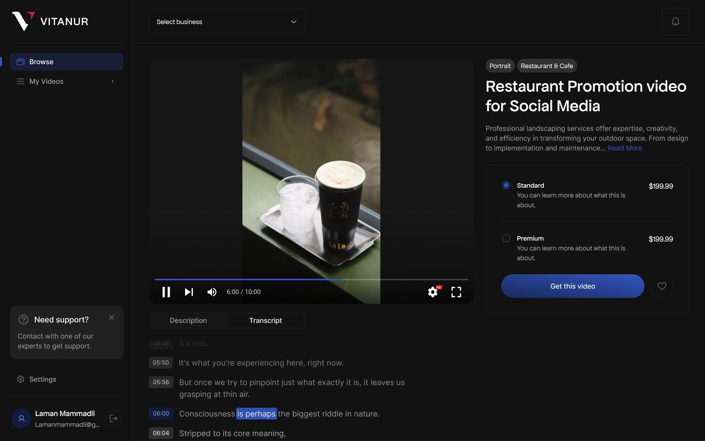Viewport: 705px width, 441px height.
Task: Open the user profile avatar
Action: coord(22,418)
